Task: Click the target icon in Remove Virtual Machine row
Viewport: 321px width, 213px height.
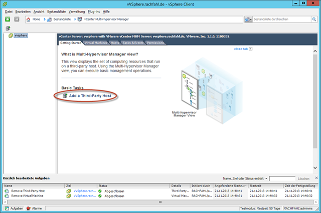Action: pos(69,196)
